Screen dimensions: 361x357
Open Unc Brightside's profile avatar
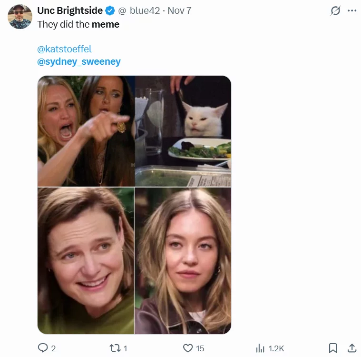(x=20, y=17)
